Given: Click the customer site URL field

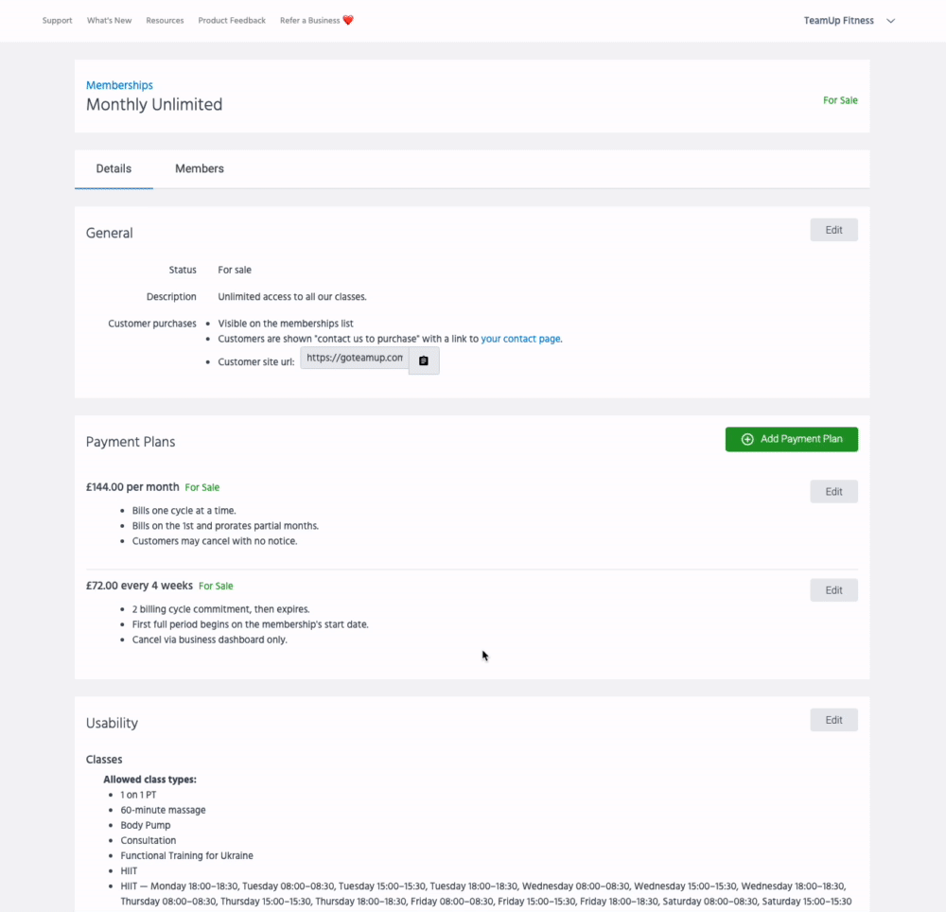Looking at the screenshot, I should pyautogui.click(x=355, y=359).
